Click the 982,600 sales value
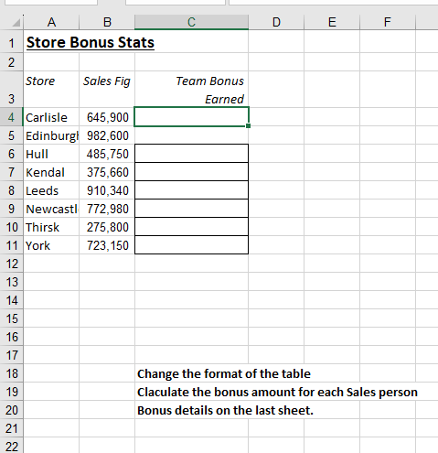This screenshot has height=453, width=438. tap(107, 135)
